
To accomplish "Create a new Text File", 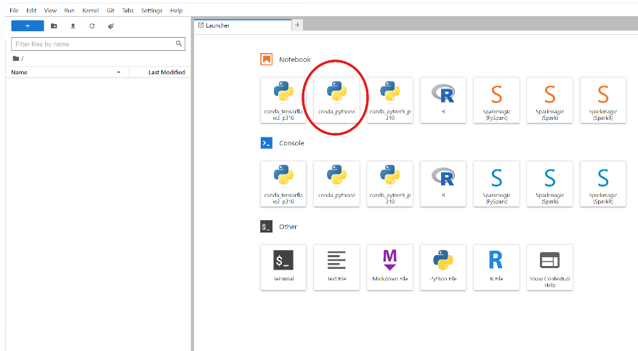I will [x=336, y=267].
